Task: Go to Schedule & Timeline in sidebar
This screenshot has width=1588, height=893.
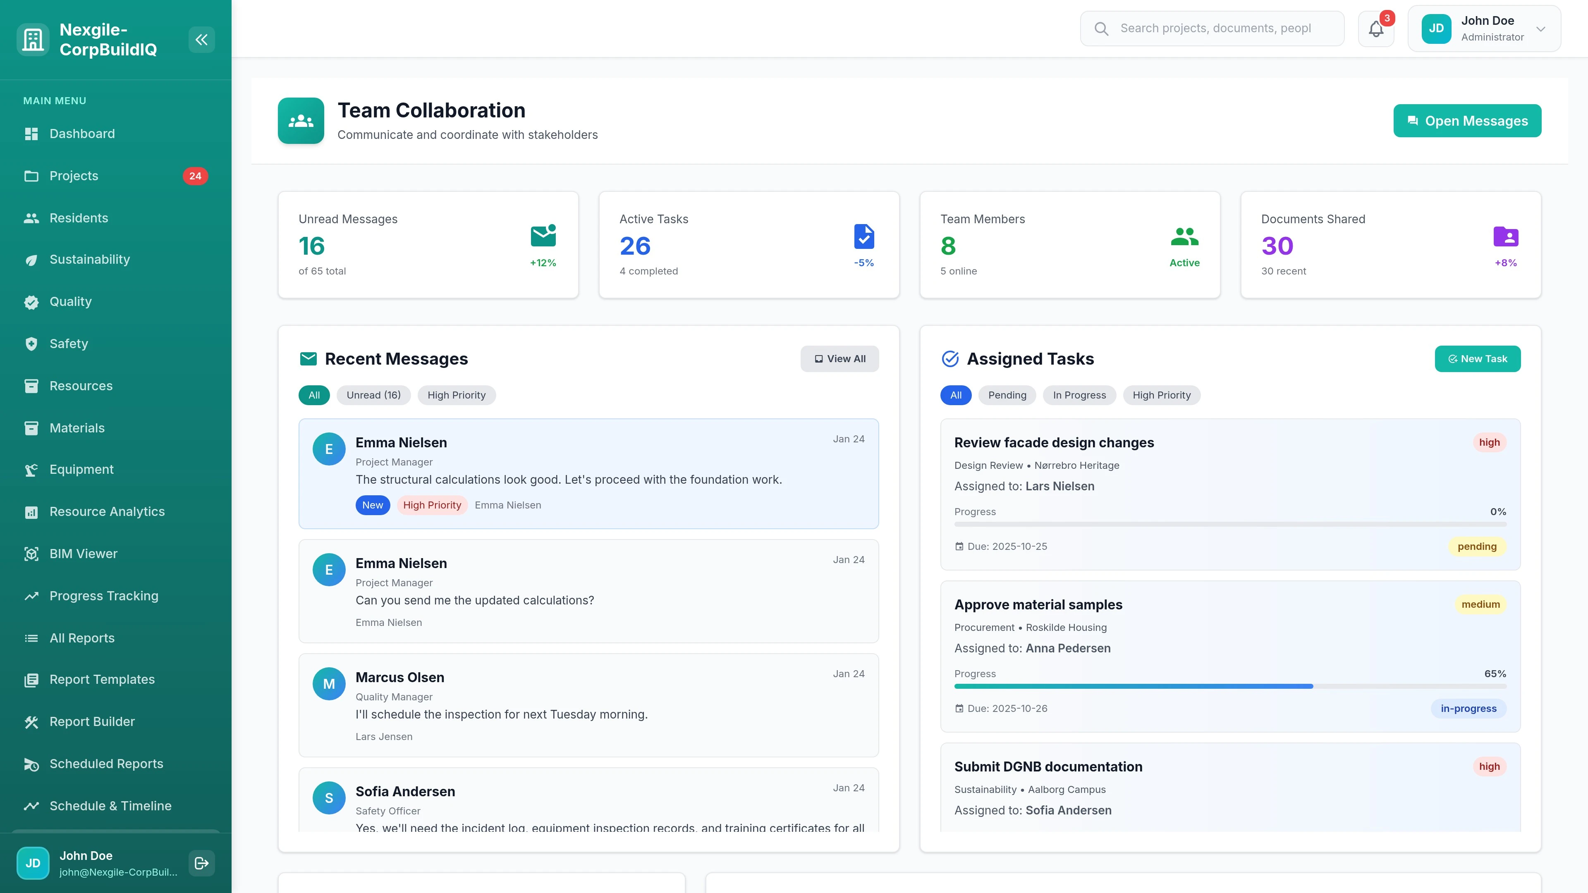Action: [x=110, y=805]
